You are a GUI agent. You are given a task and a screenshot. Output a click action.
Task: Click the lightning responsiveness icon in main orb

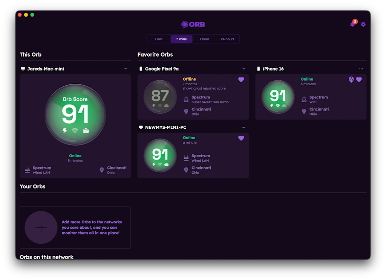point(64,131)
